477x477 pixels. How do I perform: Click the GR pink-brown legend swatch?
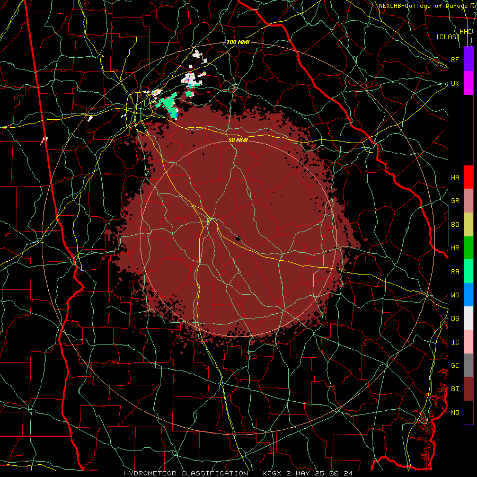[x=468, y=201]
